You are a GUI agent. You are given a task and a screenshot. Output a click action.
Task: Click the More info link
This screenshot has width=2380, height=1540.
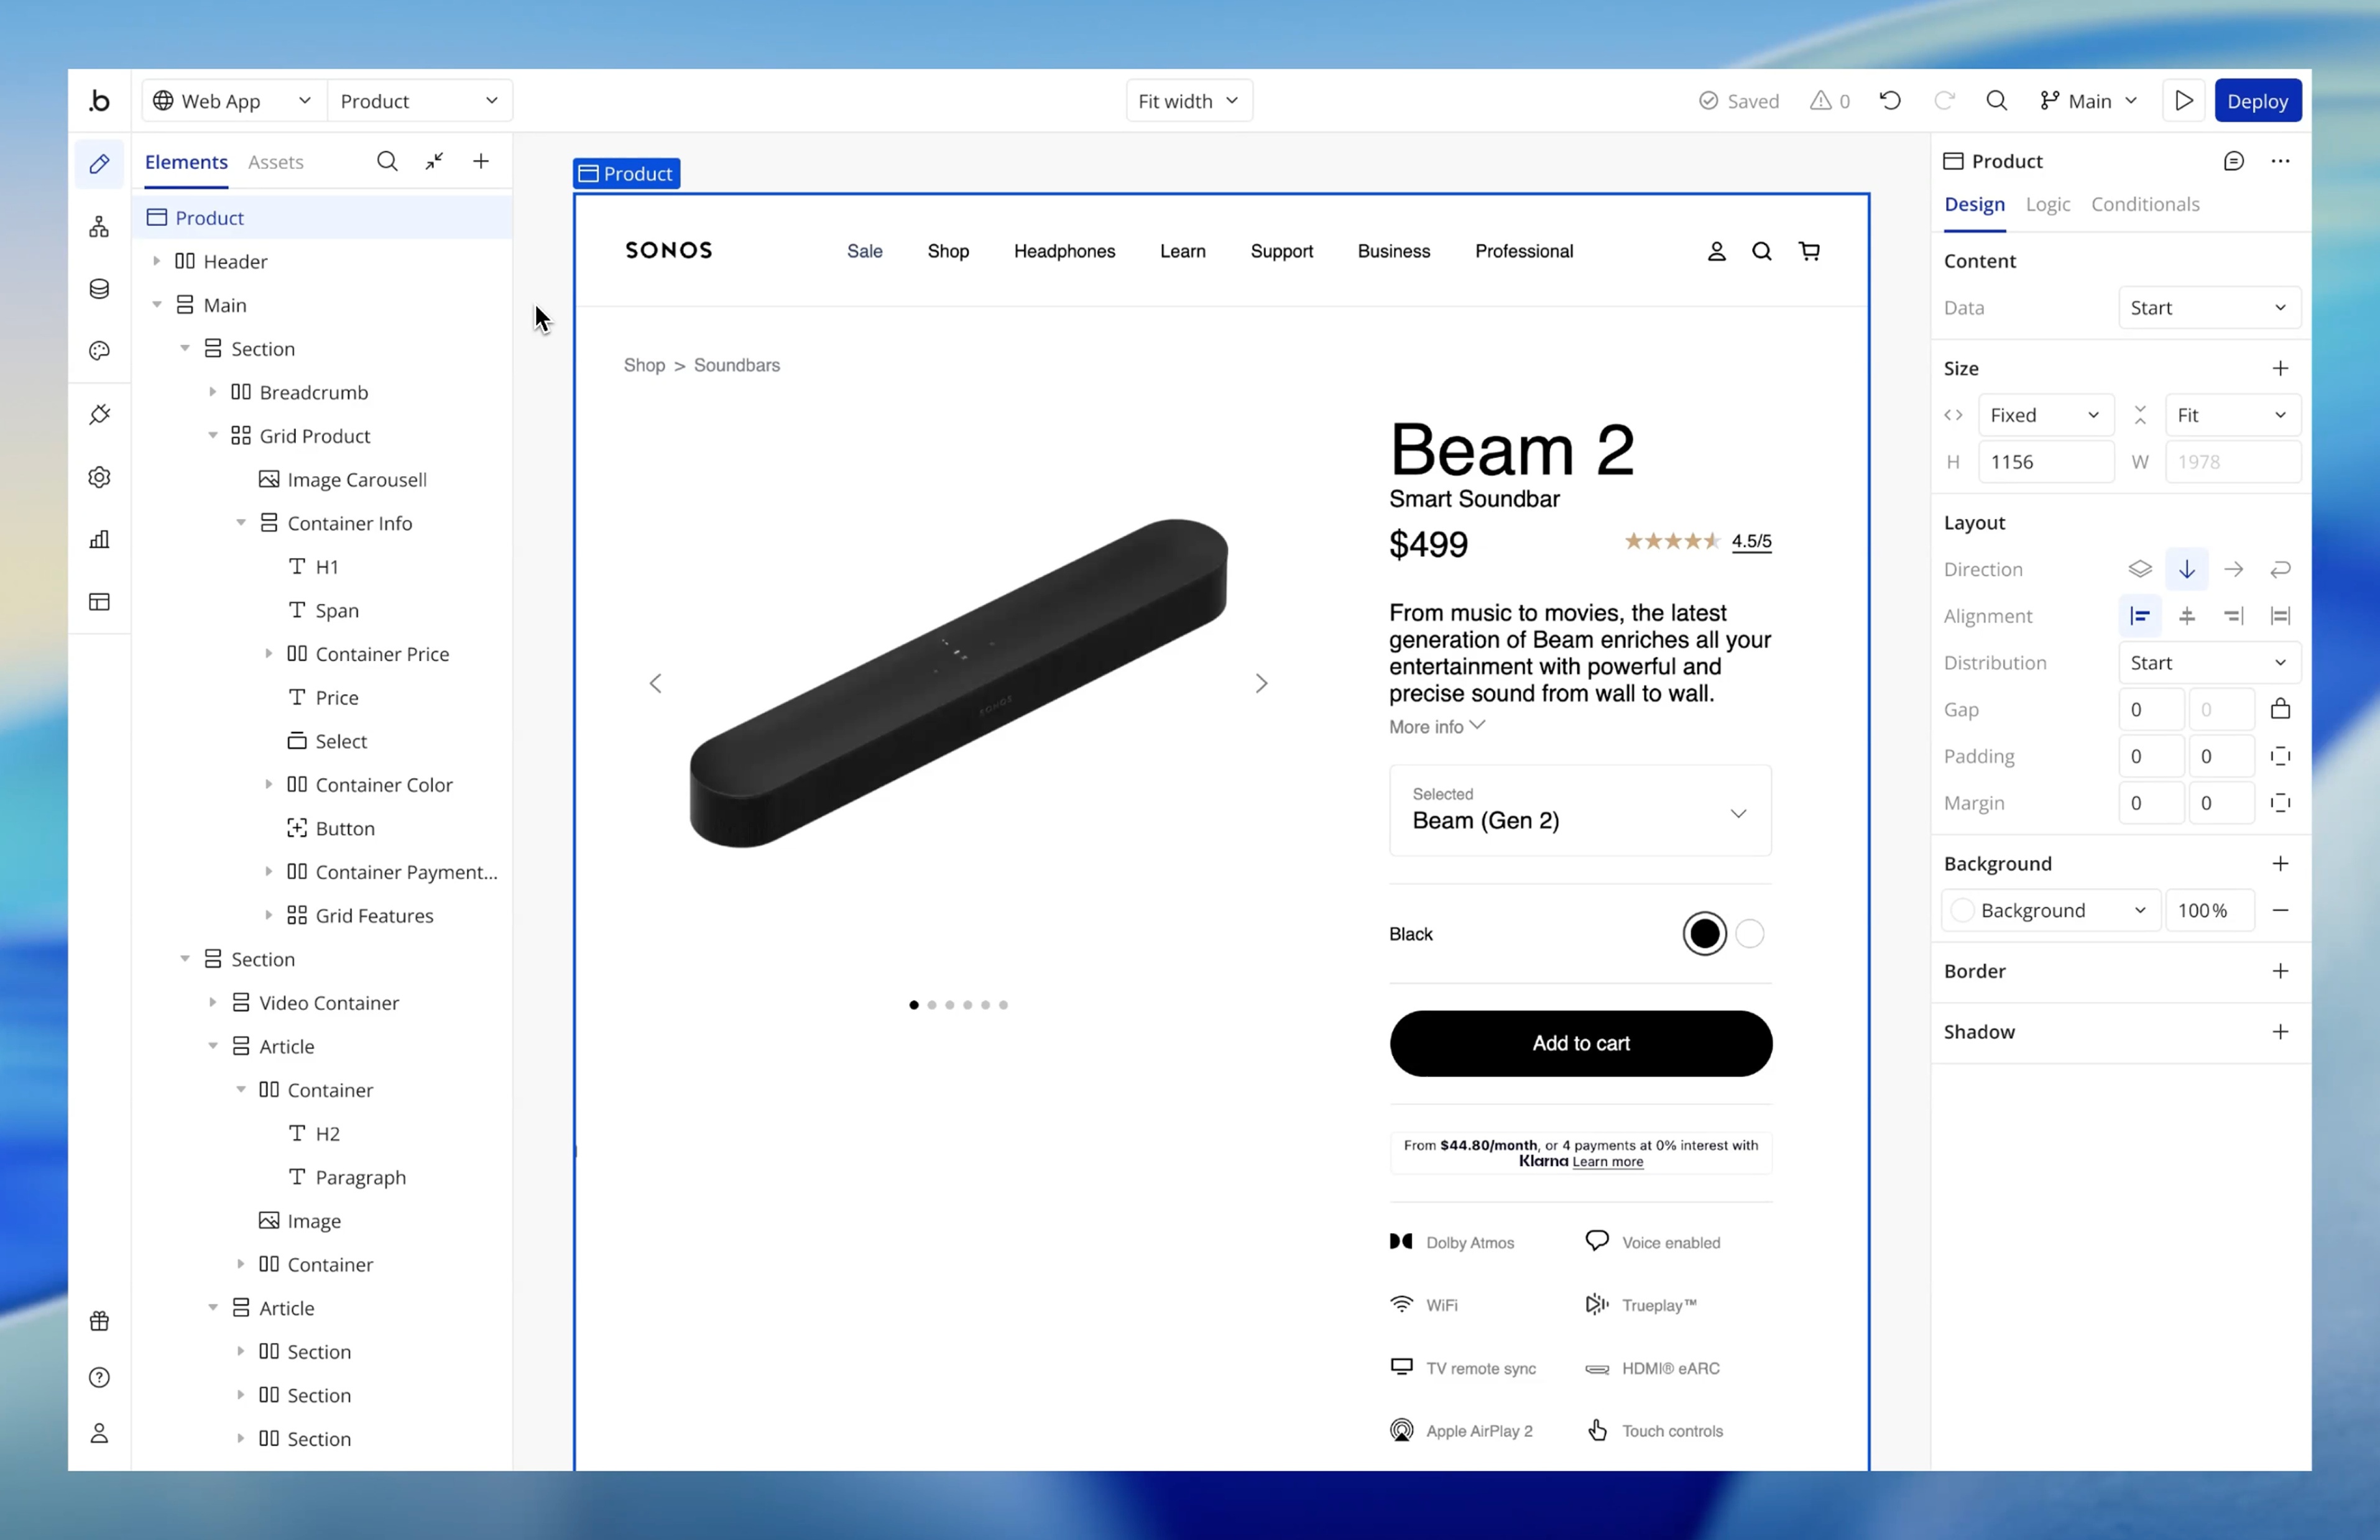[1437, 726]
